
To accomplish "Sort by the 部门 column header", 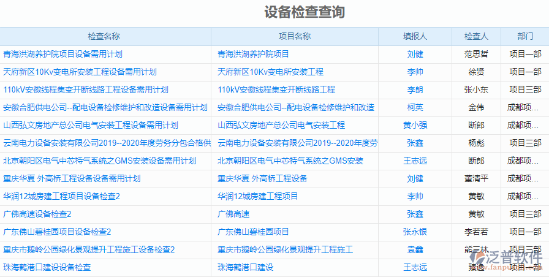I will tap(524, 37).
